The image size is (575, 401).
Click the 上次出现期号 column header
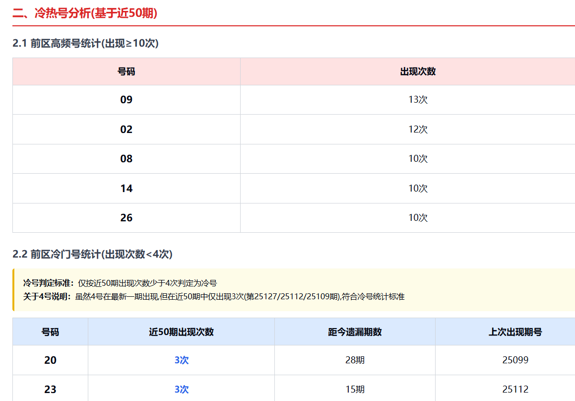(515, 332)
